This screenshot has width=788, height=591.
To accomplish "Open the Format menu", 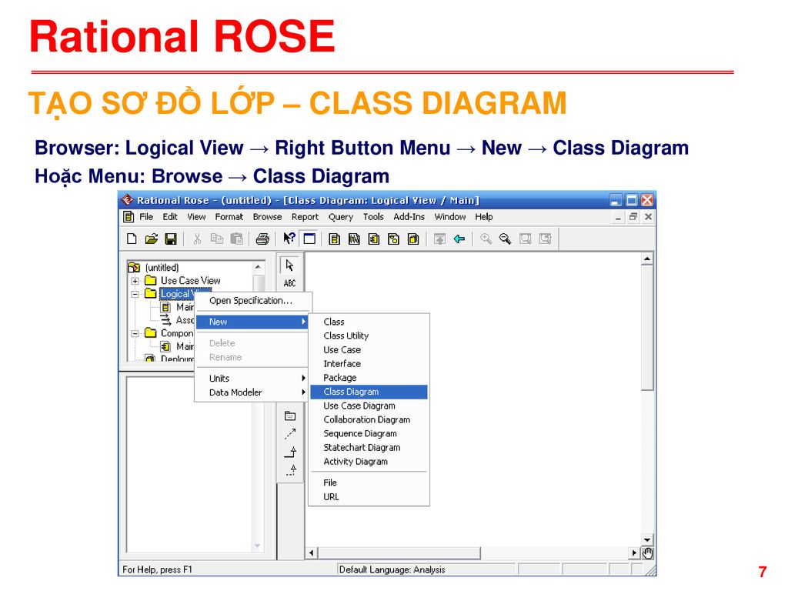I will tap(229, 217).
